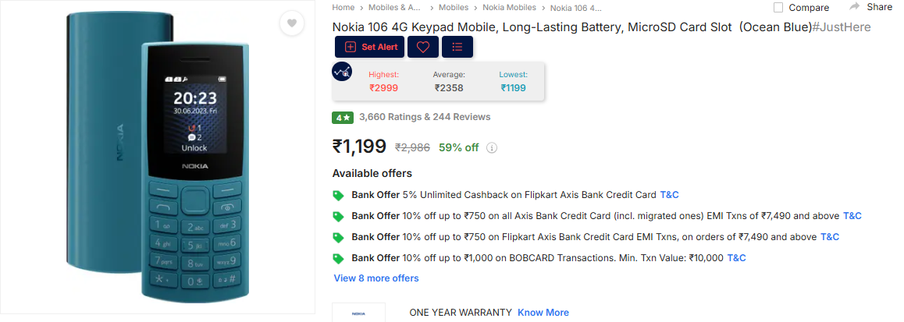Toggle the Compare checkbox
This screenshot has height=322, width=904.
pos(778,8)
